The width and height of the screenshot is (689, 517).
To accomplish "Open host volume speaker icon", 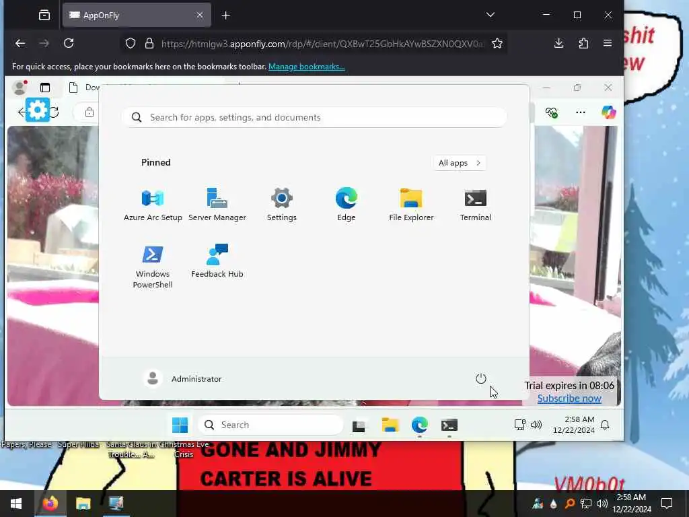I will click(x=602, y=504).
